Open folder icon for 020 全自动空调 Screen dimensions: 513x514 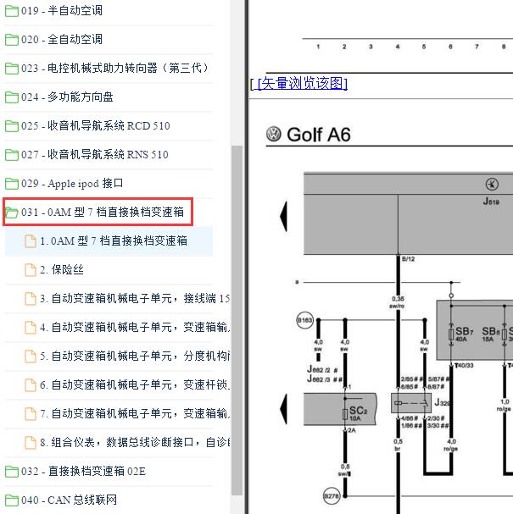pyautogui.click(x=12, y=40)
